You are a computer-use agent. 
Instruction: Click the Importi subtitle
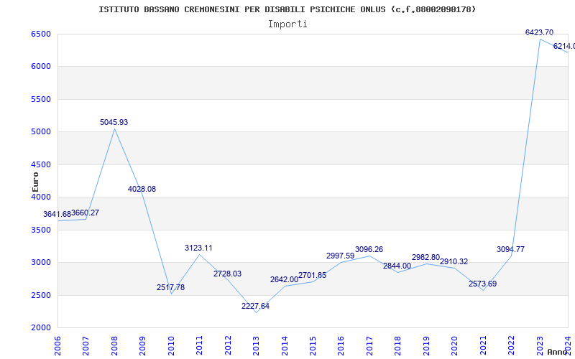pos(287,24)
